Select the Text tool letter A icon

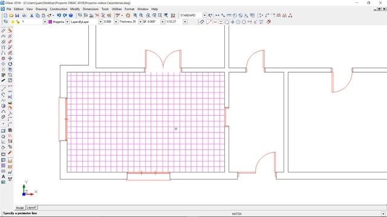[3, 177]
